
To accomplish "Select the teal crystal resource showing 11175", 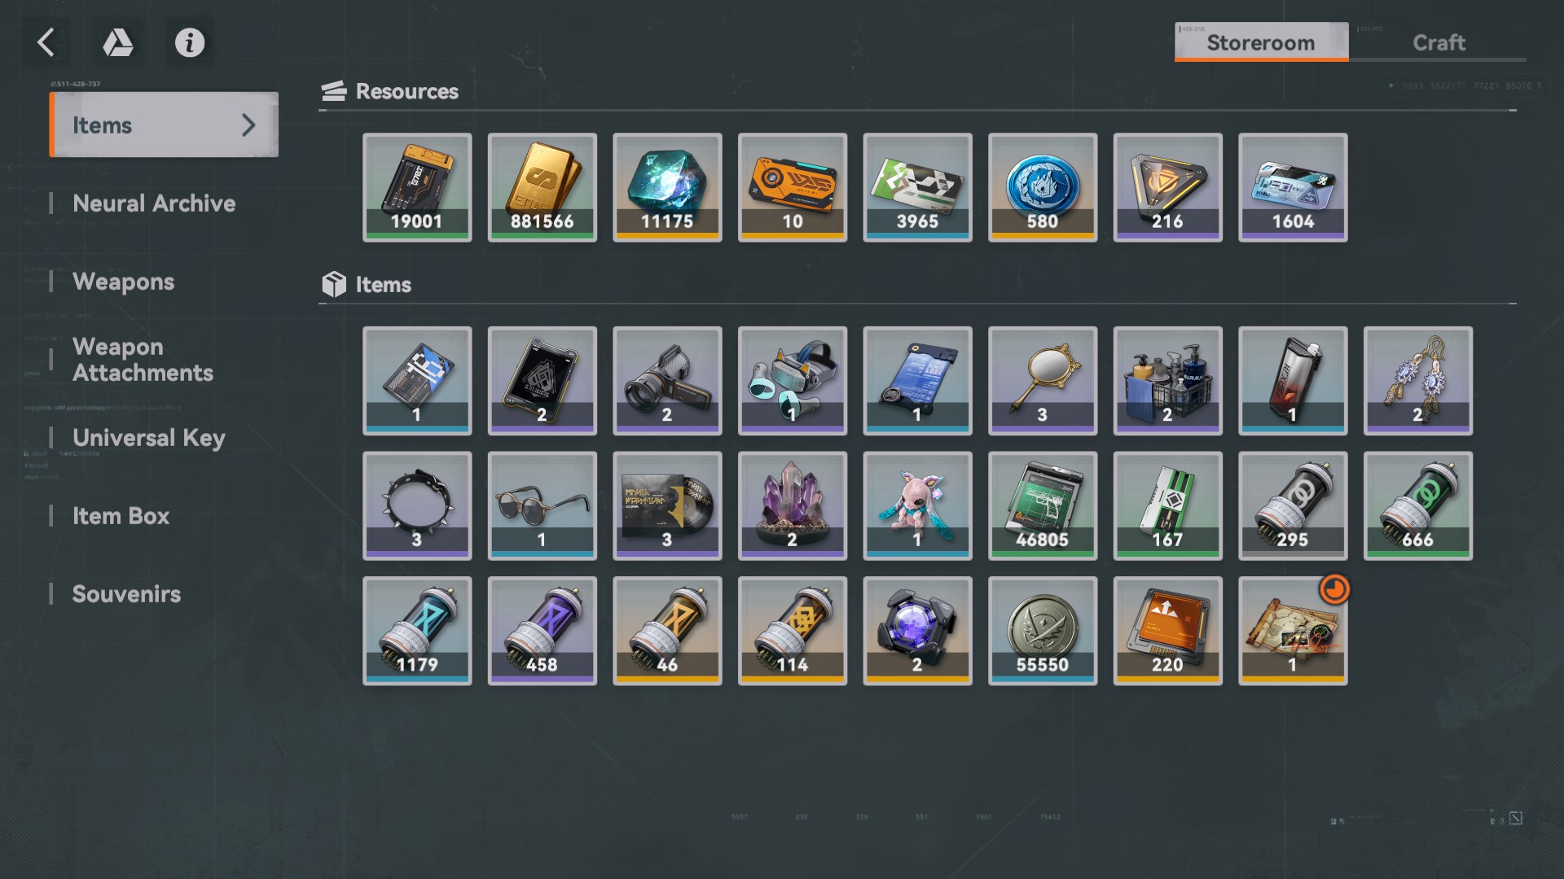I will [x=667, y=187].
